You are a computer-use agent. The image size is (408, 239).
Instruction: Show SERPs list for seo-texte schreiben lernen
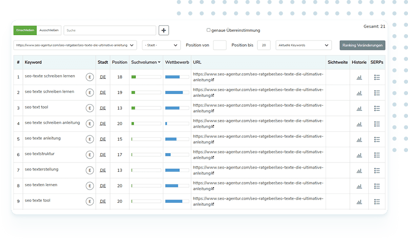[377, 77]
